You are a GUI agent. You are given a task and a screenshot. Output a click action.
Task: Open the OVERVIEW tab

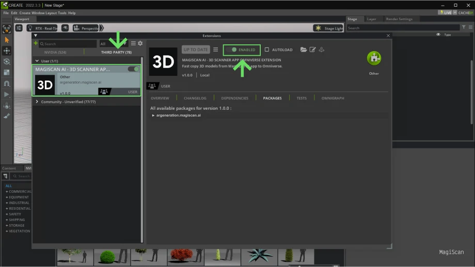(x=160, y=98)
